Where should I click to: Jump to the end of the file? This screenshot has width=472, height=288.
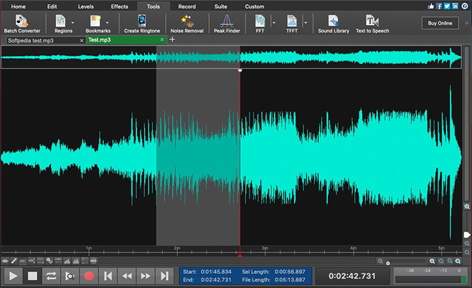165,276
